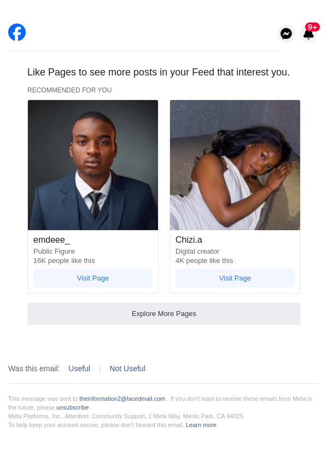Click the 4K people like this text
Viewport: 328px width, 450px height.
[x=204, y=260]
